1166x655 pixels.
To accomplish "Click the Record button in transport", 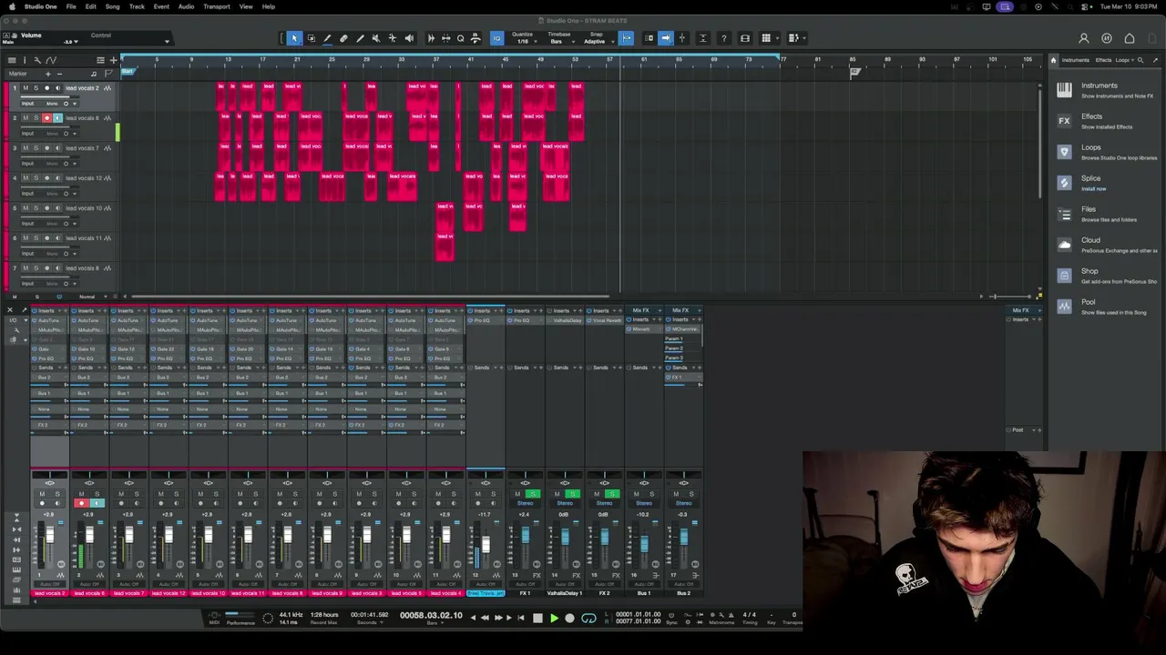I will pyautogui.click(x=570, y=619).
